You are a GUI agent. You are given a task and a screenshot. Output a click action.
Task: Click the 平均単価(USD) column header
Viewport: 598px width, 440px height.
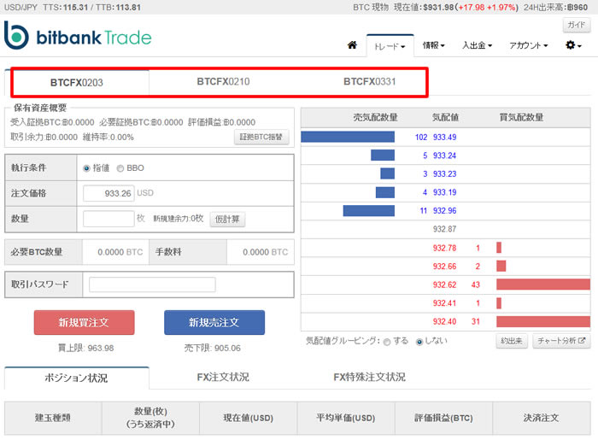coord(346,419)
